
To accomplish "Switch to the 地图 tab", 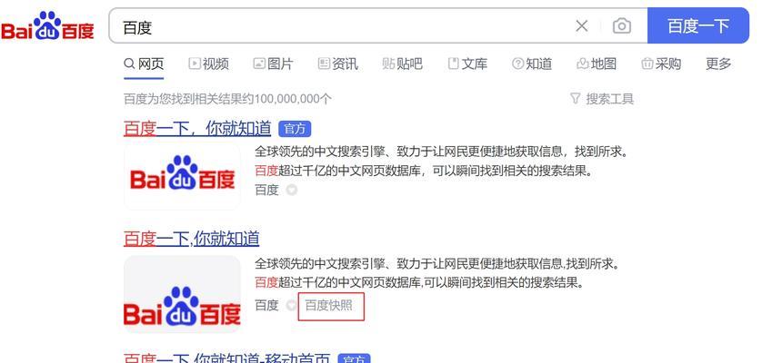I will pos(597,64).
